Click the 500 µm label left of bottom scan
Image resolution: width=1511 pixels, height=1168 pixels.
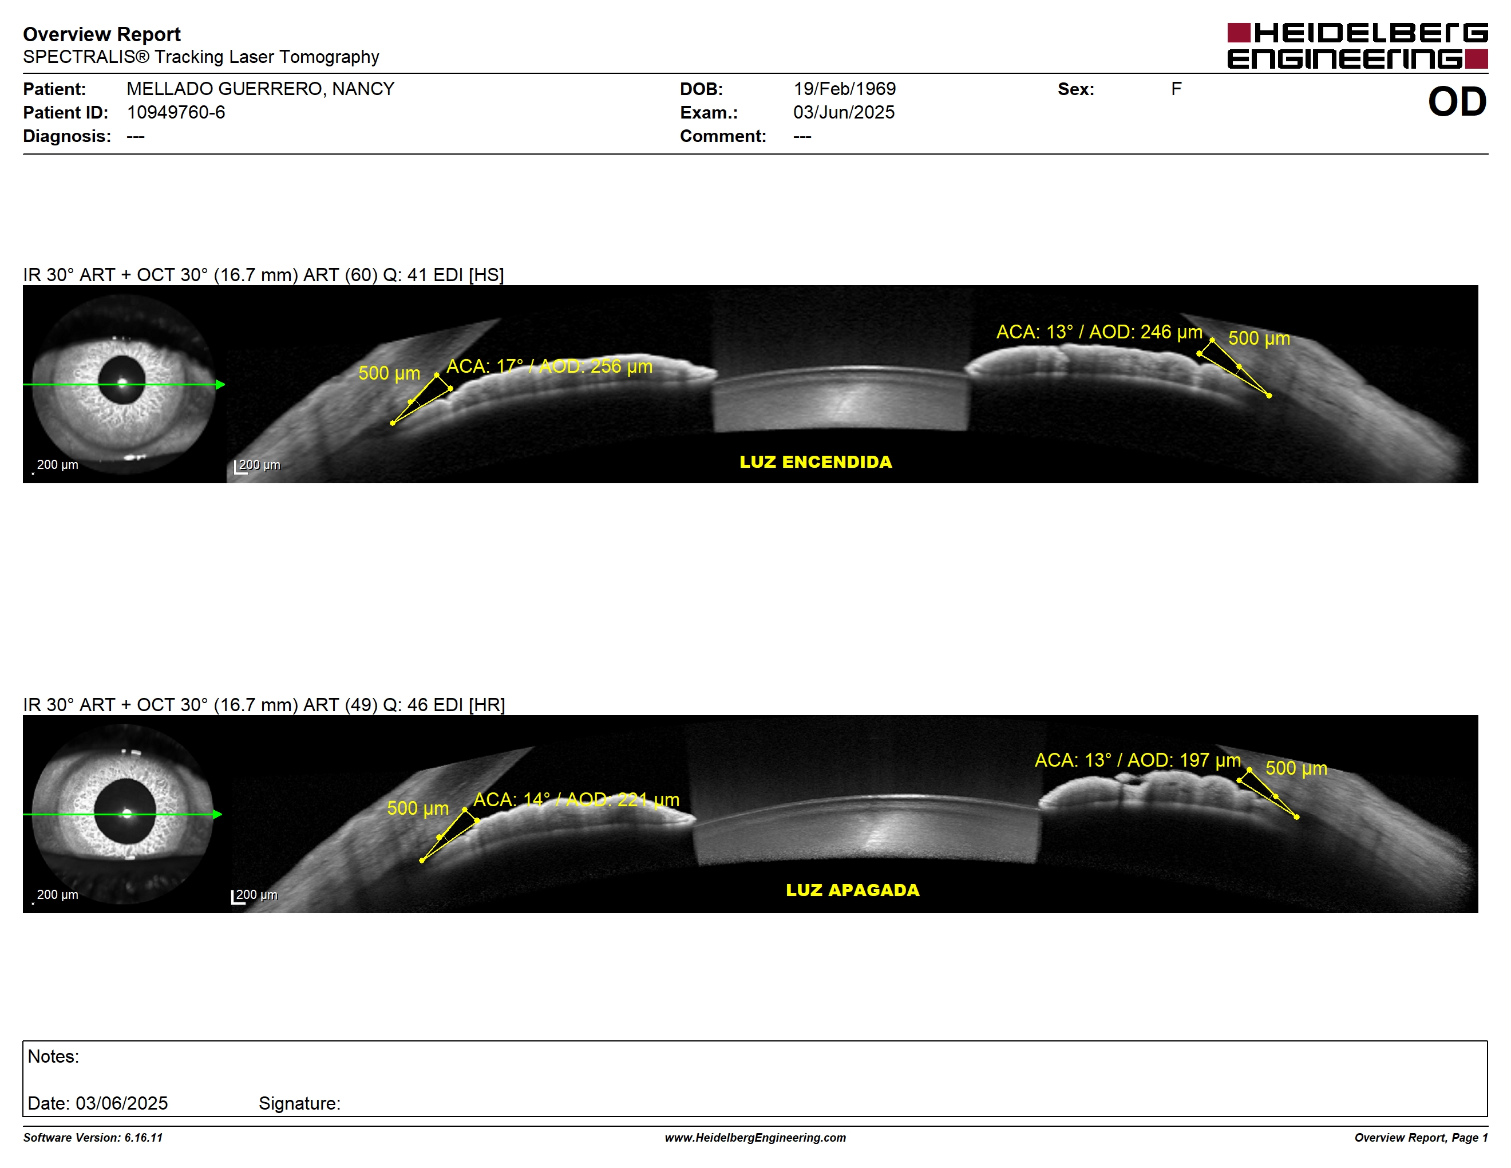point(417,808)
